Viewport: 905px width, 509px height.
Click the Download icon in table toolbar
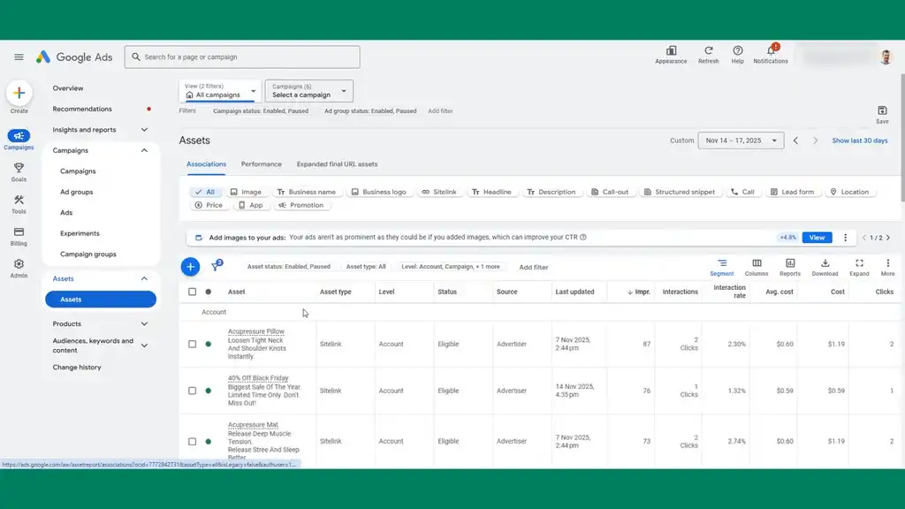(825, 263)
